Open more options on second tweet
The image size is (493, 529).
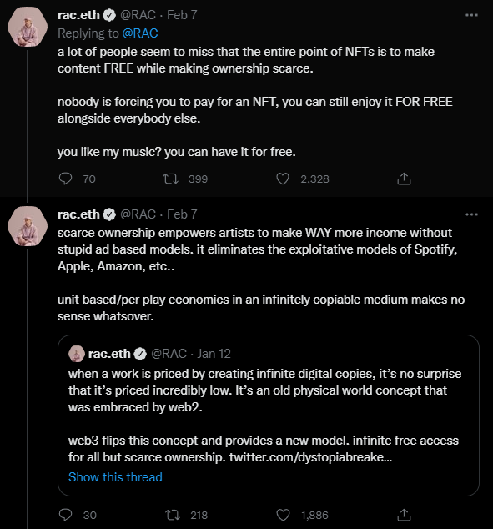[x=471, y=214]
